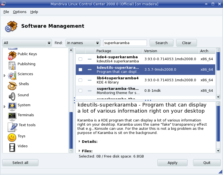Viewport: 223px width, 175px height.
Task: Tick the kde4-superkaramba package checkbox
Action: (x=80, y=59)
